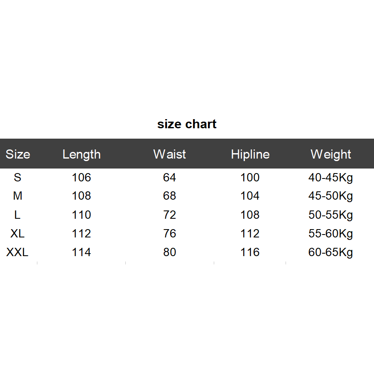
Task: Select length value 106 for size S
Action: click(81, 178)
